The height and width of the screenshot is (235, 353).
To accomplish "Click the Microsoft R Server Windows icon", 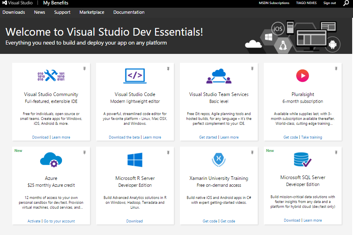I will click(x=135, y=160).
